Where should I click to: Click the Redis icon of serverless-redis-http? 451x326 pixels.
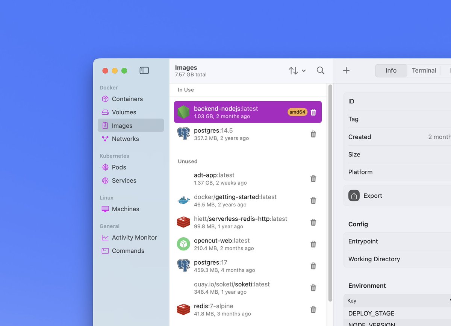pos(183,222)
